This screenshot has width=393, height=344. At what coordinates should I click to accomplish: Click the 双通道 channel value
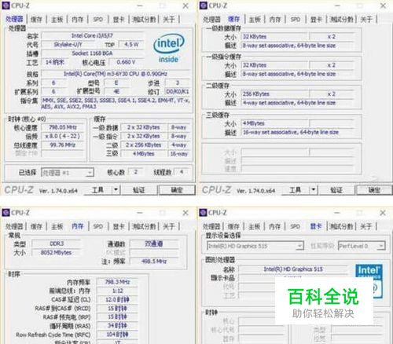(x=154, y=243)
